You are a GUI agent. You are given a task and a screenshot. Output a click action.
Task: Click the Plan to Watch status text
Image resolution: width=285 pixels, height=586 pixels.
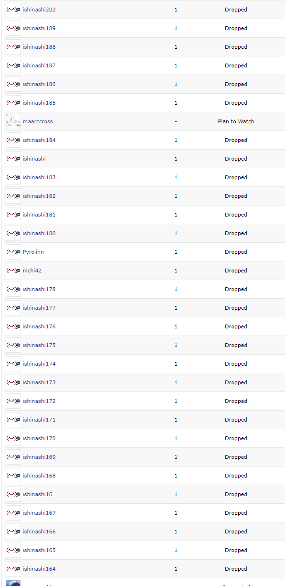(236, 121)
